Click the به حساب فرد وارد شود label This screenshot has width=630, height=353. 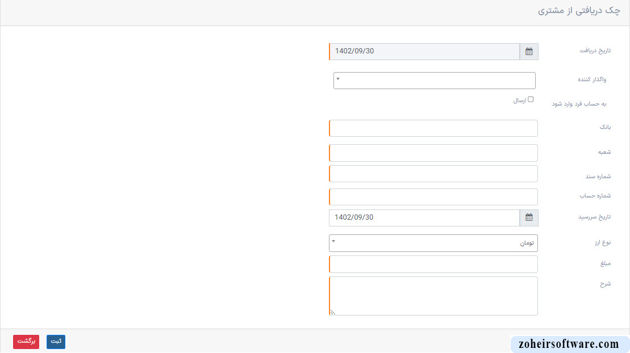[579, 104]
